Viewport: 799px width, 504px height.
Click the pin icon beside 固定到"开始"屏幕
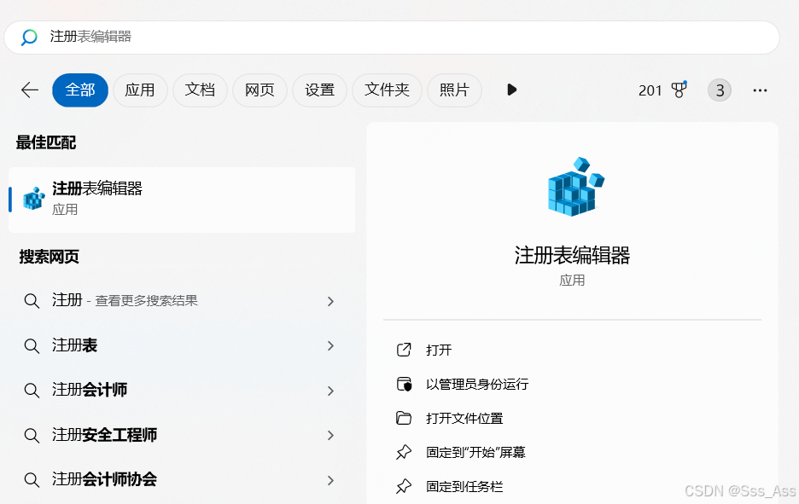(x=404, y=452)
